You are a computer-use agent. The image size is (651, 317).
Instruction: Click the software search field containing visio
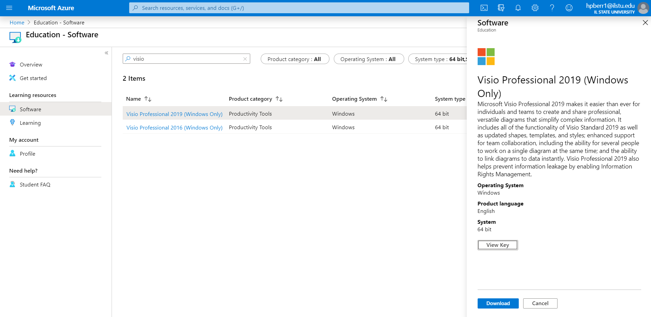(186, 59)
